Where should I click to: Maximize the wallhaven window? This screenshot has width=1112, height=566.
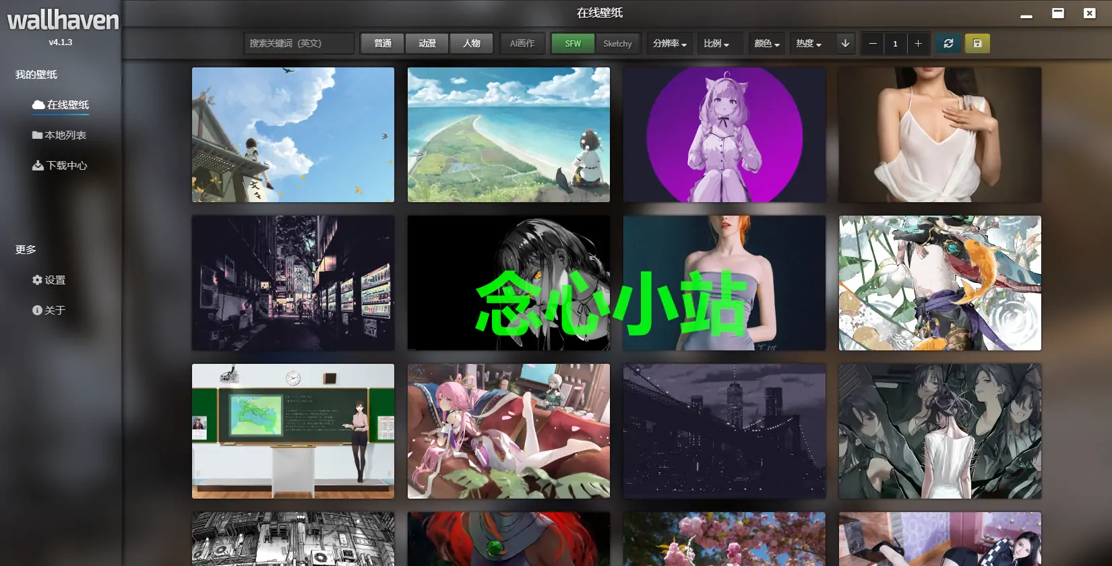coord(1058,13)
